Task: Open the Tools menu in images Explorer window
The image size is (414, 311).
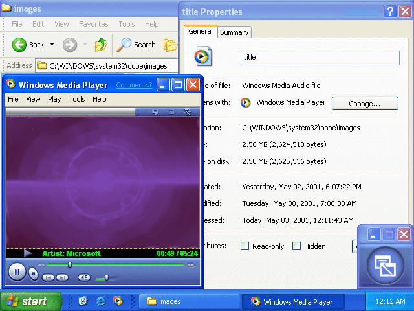Action: [127, 24]
